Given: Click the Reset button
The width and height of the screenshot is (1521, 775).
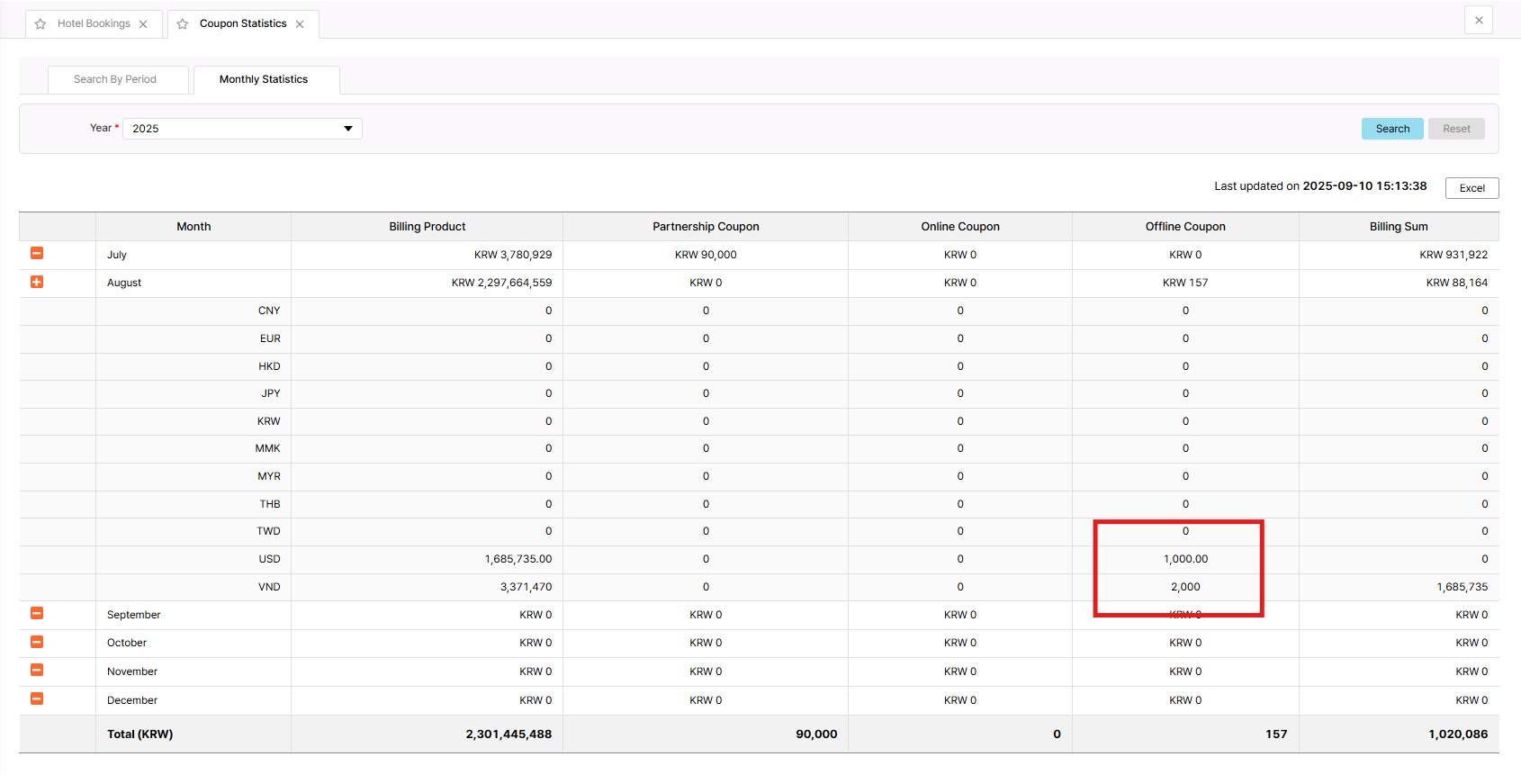Looking at the screenshot, I should click(x=1456, y=129).
